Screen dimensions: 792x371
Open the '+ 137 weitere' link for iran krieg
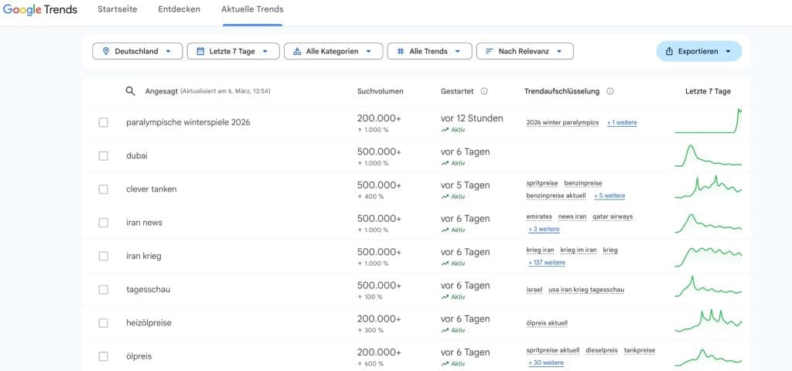[547, 263]
